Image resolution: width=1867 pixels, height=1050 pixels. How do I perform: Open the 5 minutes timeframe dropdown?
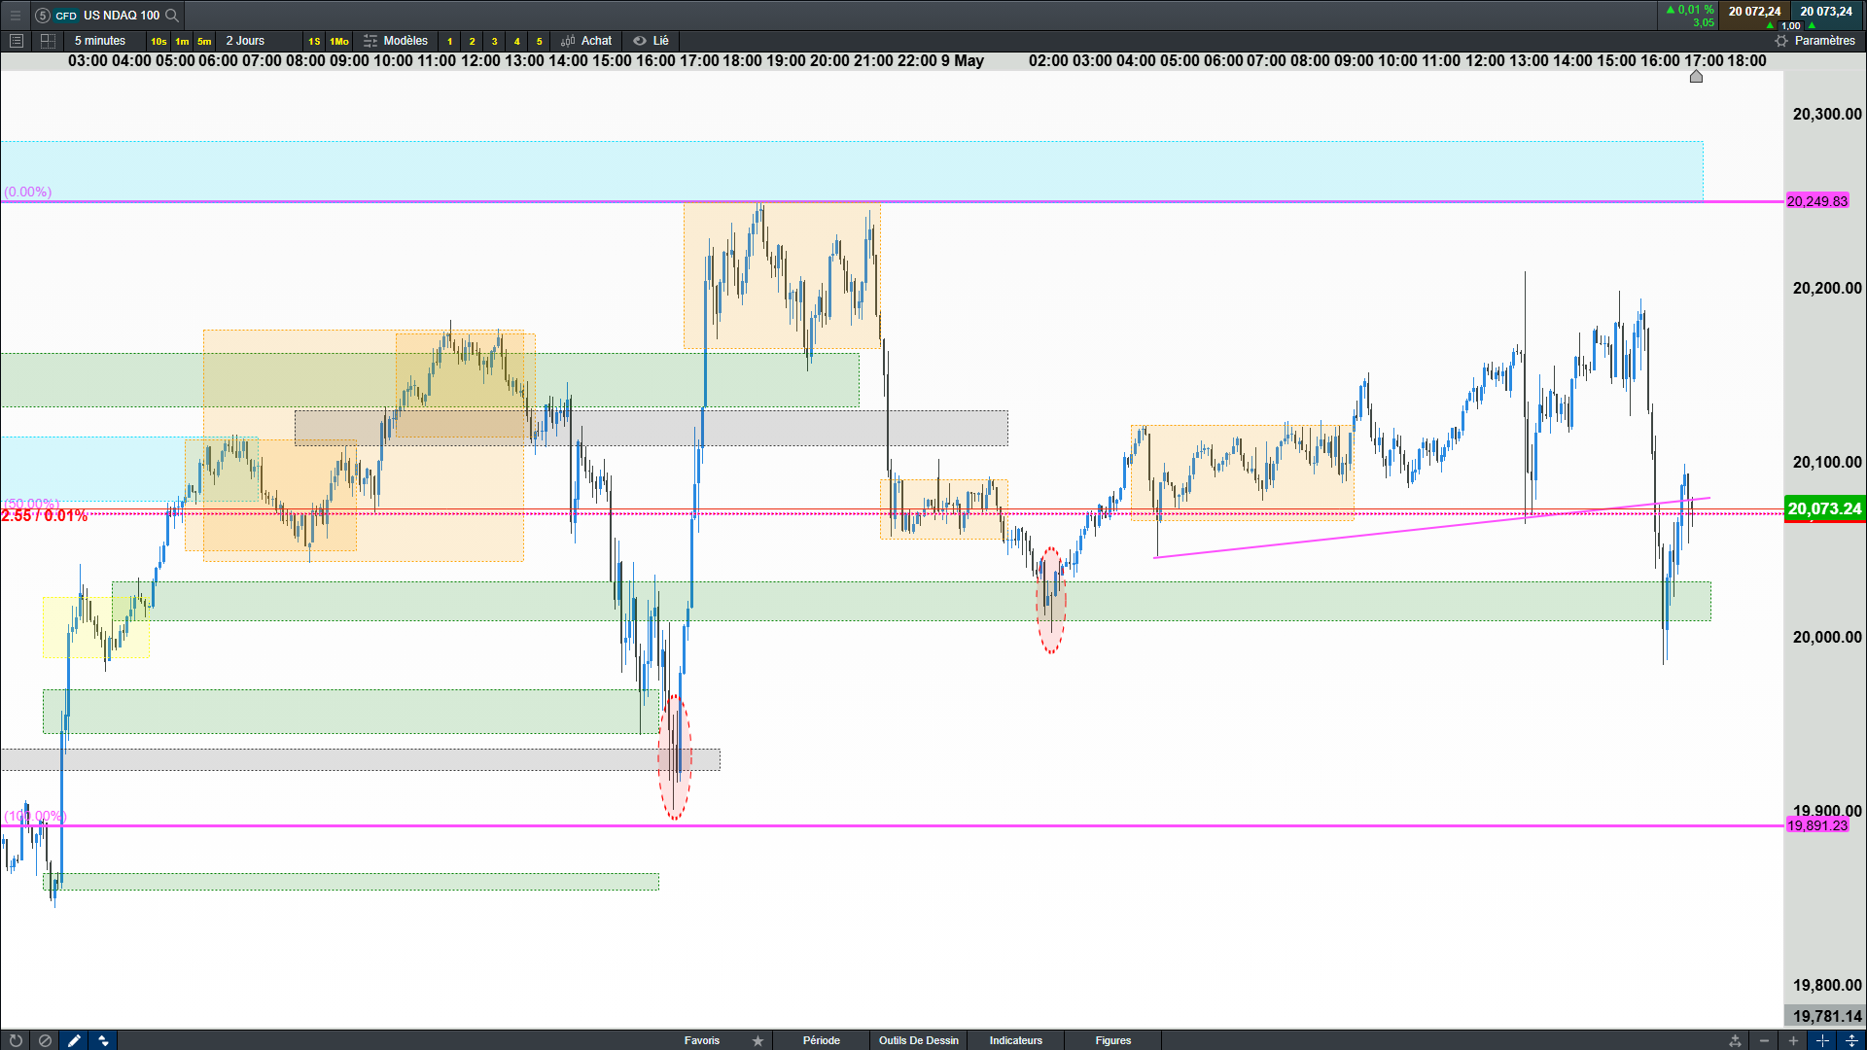pos(100,41)
